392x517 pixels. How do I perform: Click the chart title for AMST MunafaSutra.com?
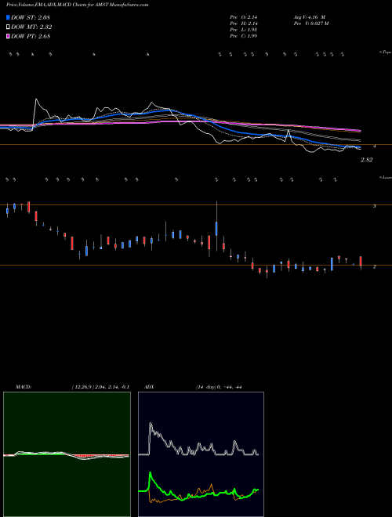(77, 5)
